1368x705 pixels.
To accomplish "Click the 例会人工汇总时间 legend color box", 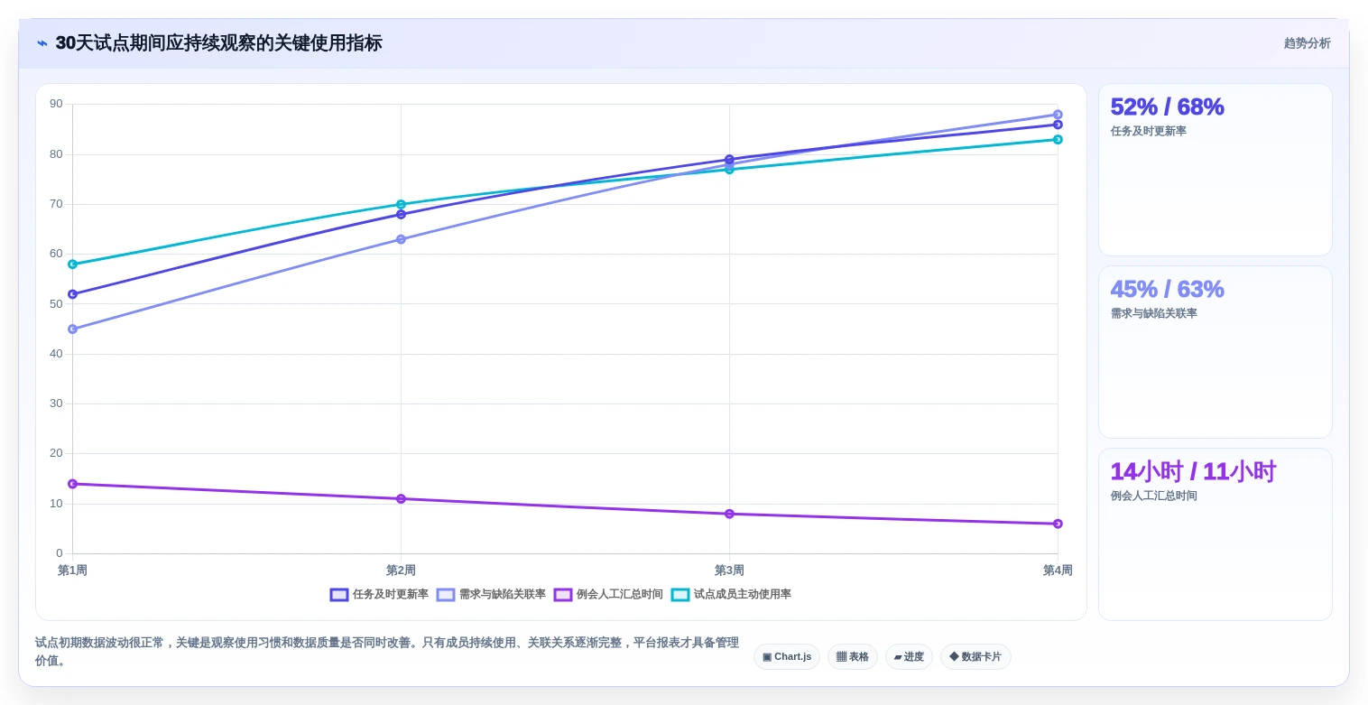I will click(x=563, y=595).
